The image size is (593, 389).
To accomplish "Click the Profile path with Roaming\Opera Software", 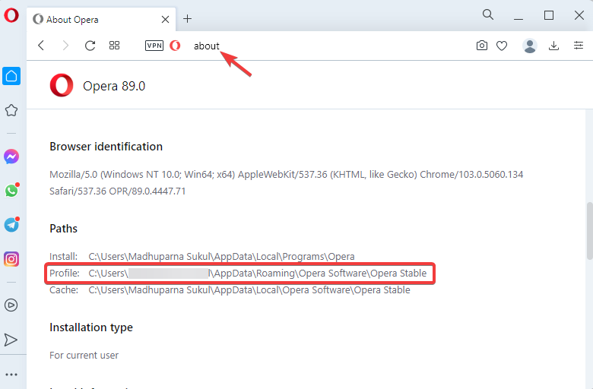I will (258, 273).
